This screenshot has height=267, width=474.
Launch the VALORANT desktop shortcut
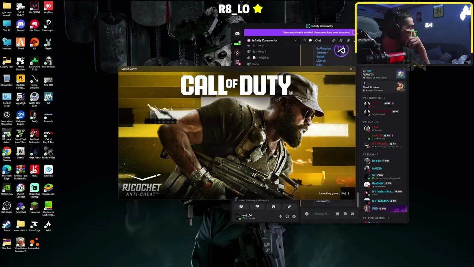[34, 8]
